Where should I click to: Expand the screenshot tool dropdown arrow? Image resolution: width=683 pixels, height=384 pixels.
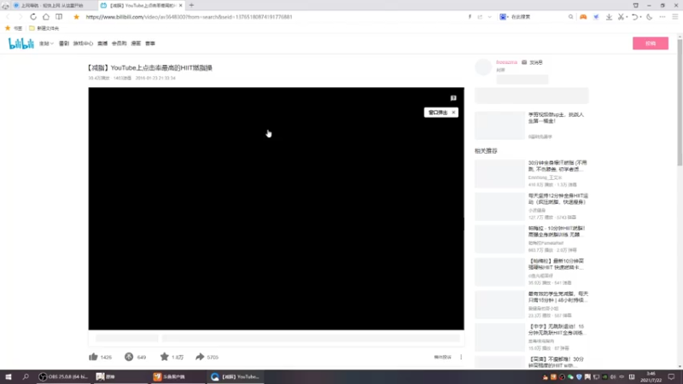tap(627, 17)
